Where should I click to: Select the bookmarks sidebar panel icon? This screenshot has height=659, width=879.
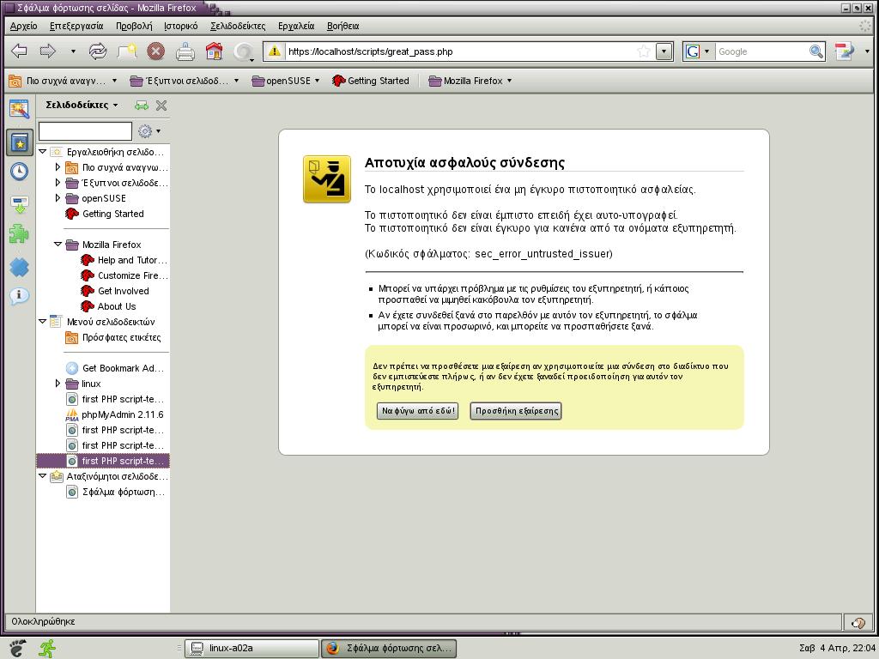tap(20, 142)
